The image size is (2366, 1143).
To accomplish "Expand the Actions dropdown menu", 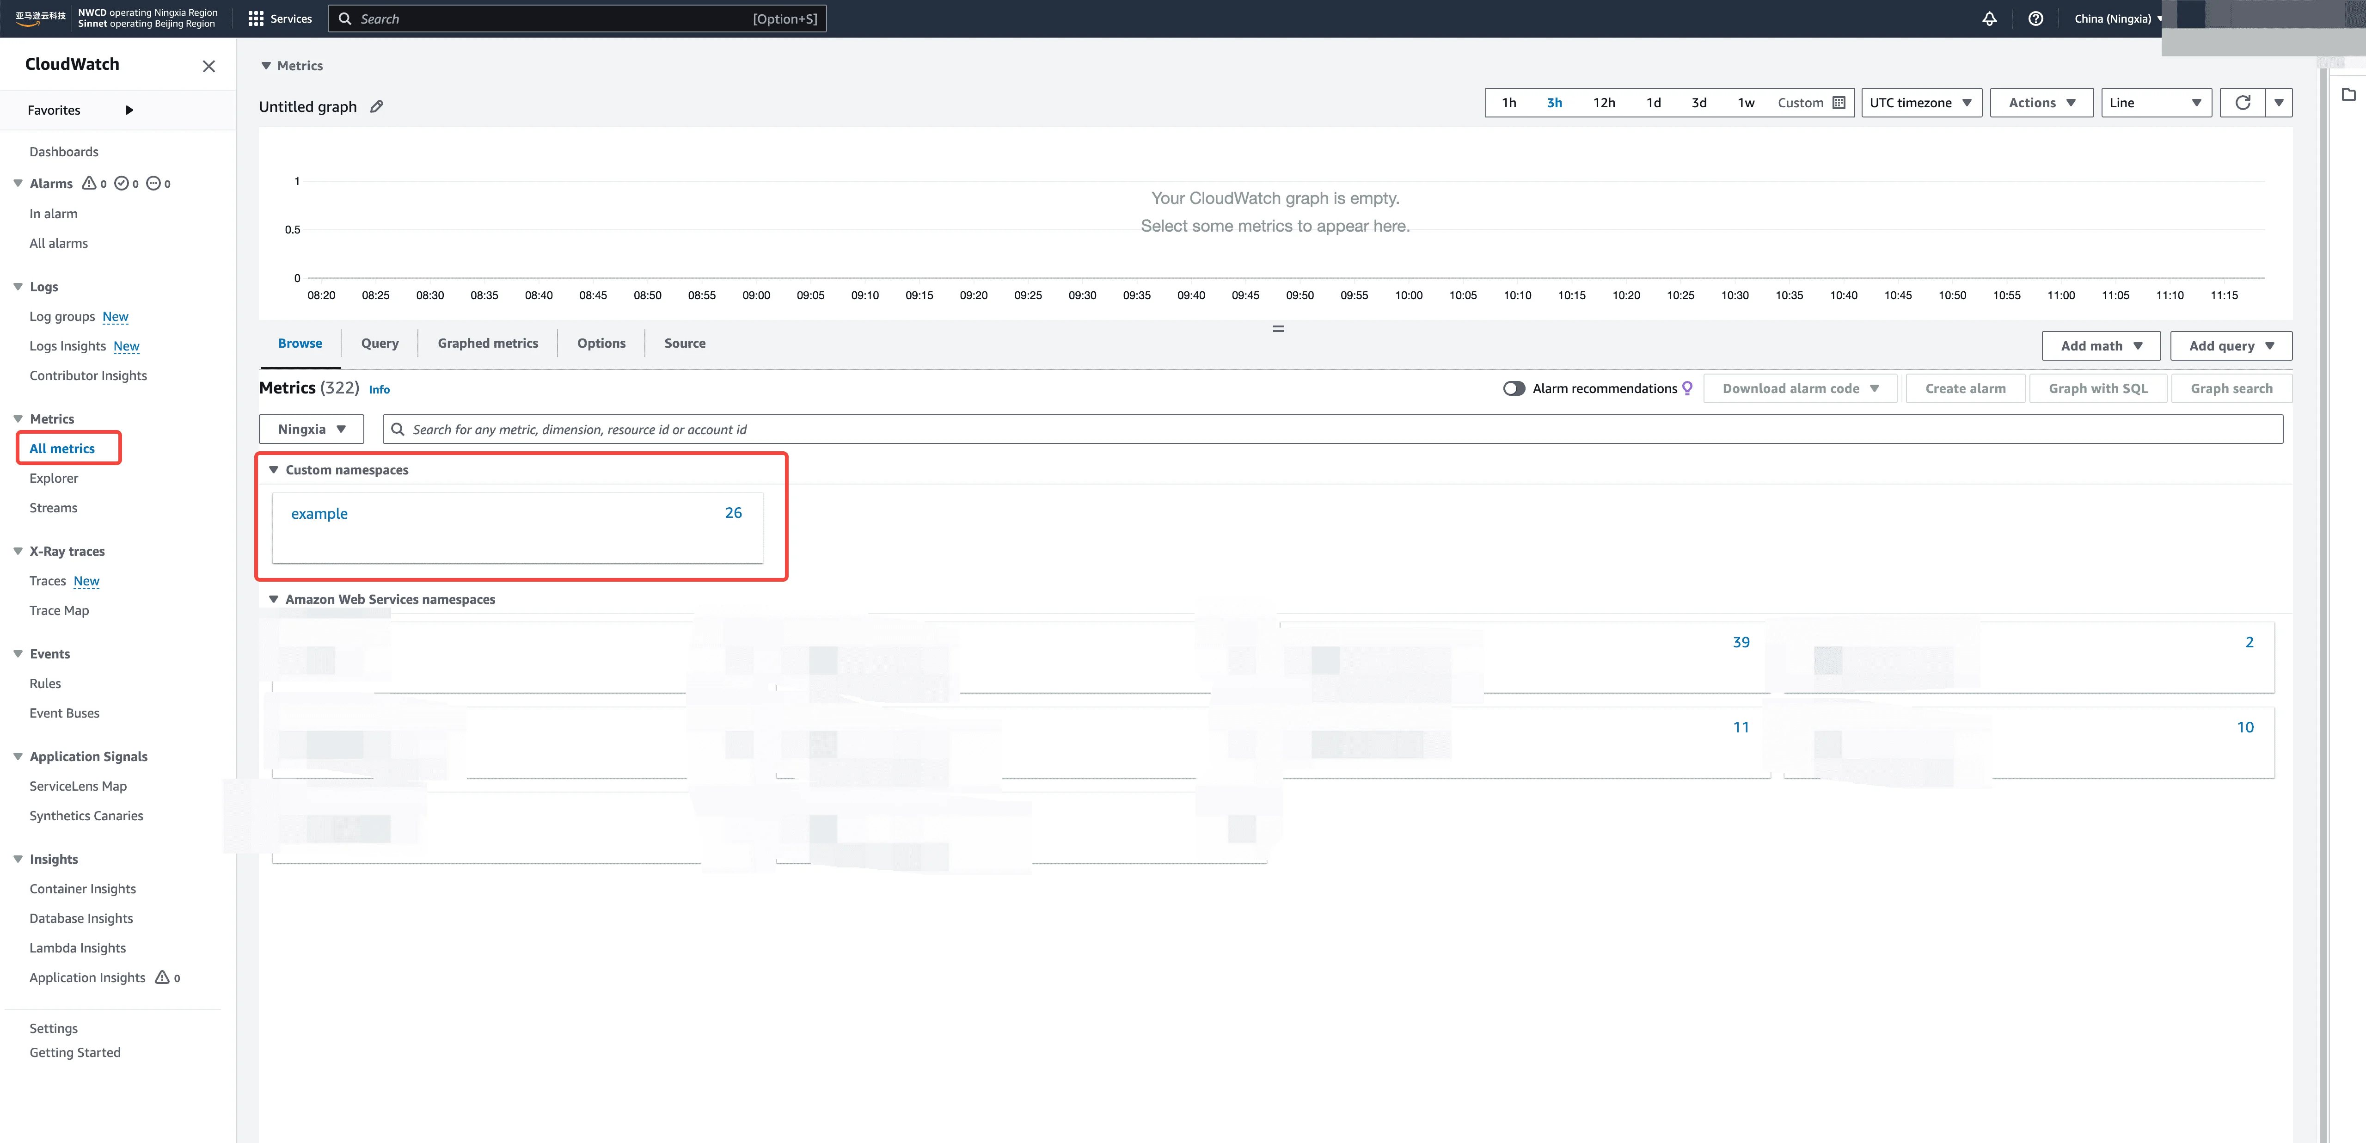I will coord(2041,103).
